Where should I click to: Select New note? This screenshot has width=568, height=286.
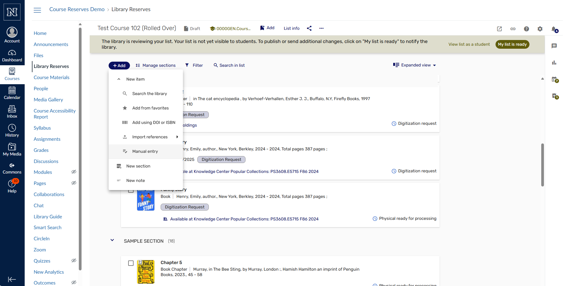[x=146, y=181]
